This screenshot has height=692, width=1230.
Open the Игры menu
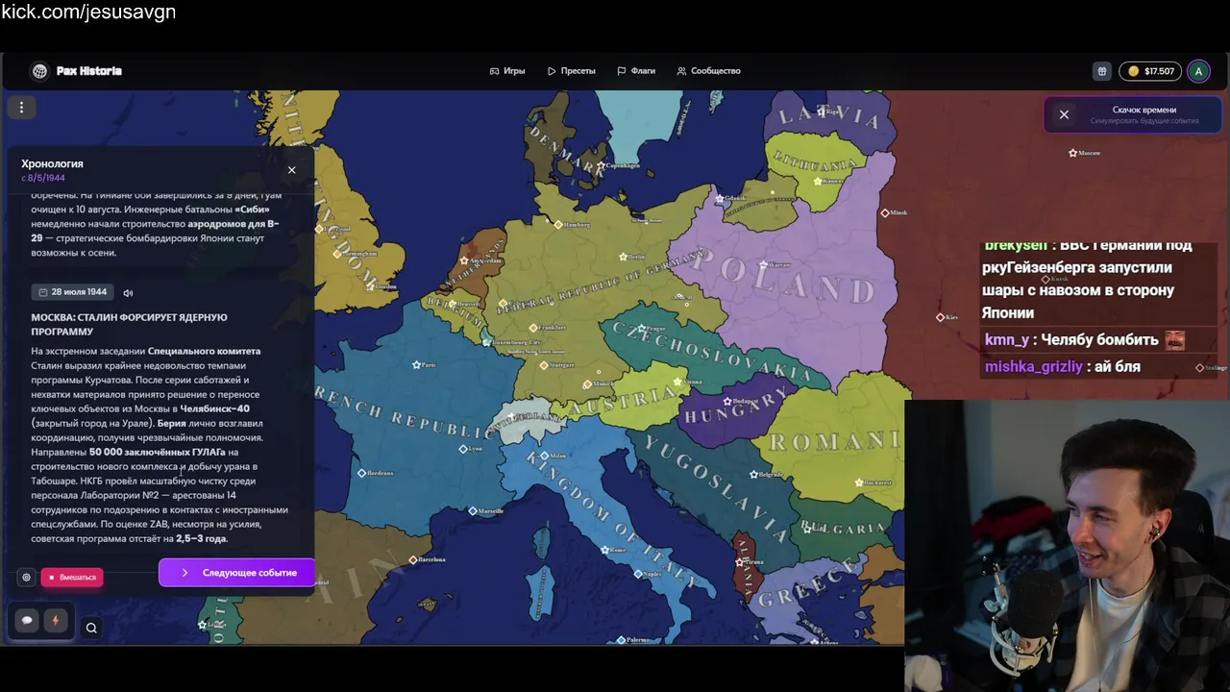(x=507, y=71)
